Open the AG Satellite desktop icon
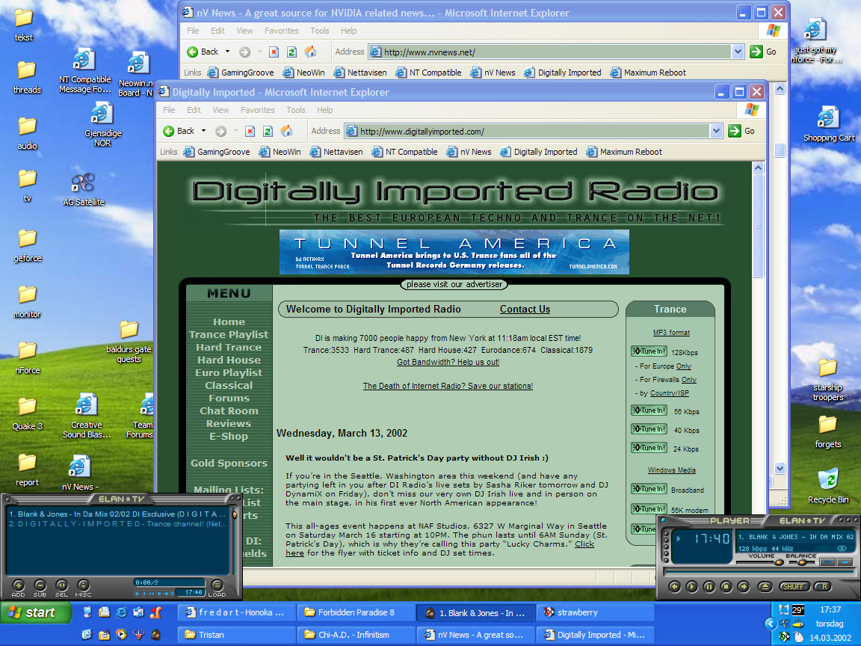Screen dimensions: 861x646 point(84,189)
